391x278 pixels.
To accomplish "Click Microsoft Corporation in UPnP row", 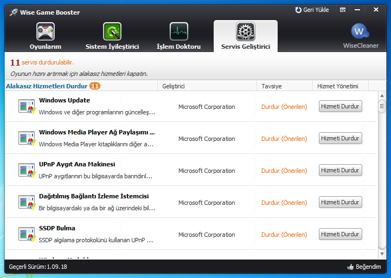I will point(207,171).
